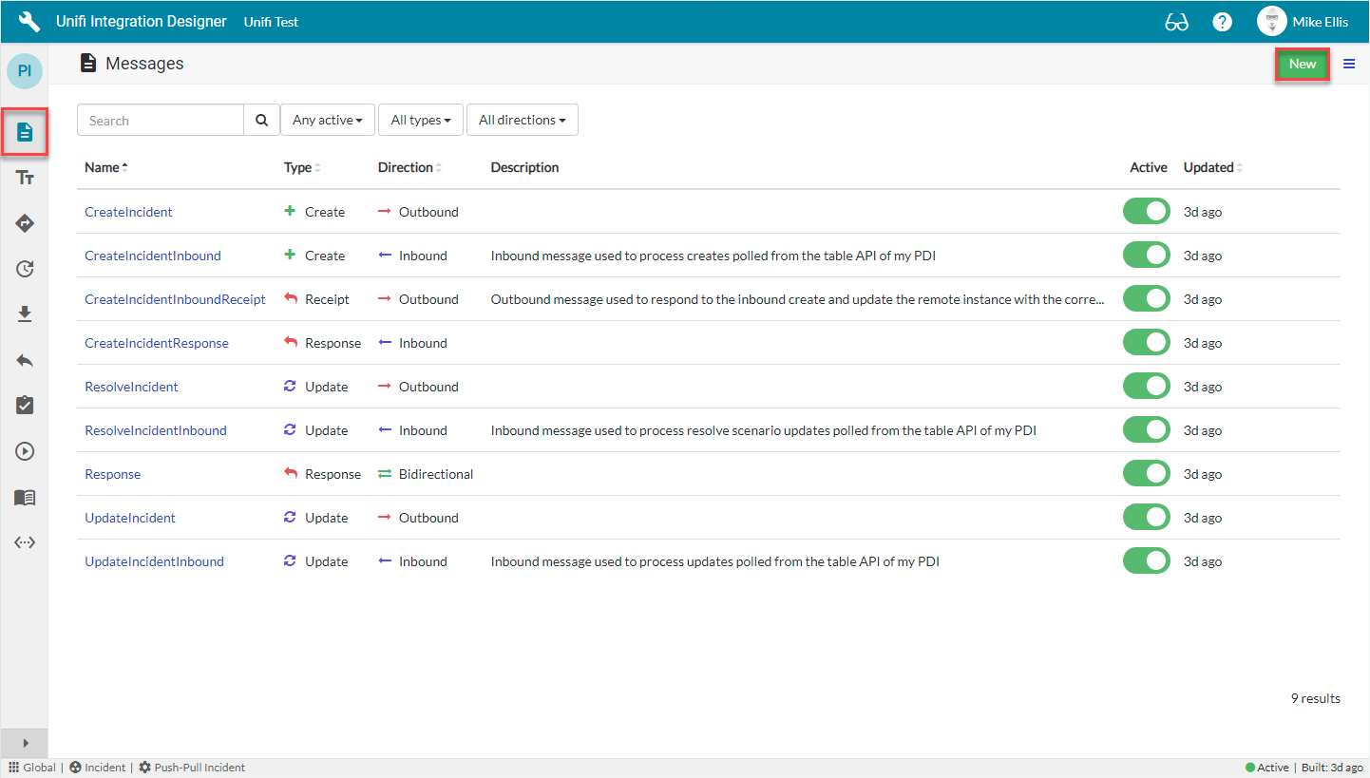Click the directions-diamond sidebar icon
This screenshot has height=778, width=1370.
(25, 223)
